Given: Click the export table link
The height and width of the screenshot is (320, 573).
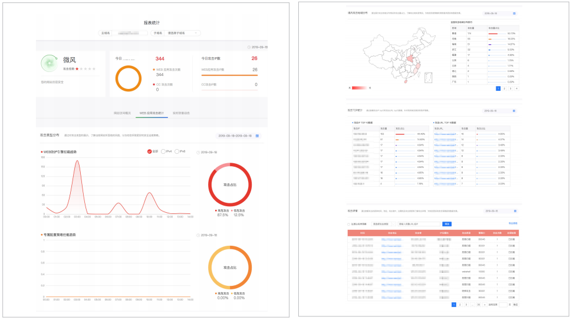Looking at the screenshot, I should coord(513,223).
